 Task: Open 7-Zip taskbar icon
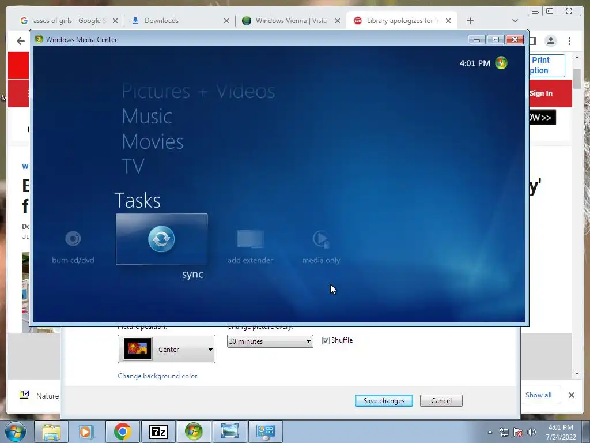[158, 431]
